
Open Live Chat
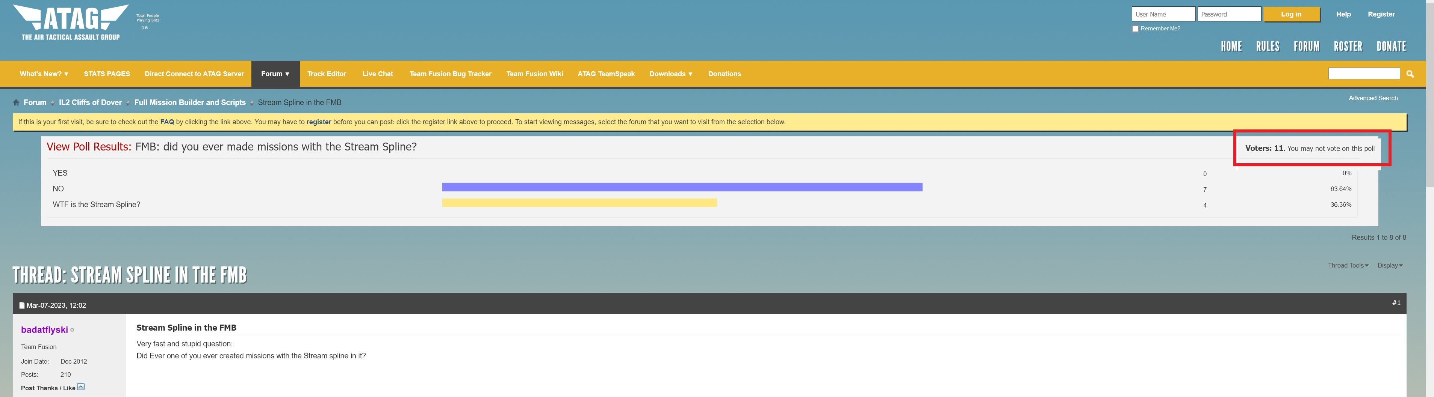(377, 74)
